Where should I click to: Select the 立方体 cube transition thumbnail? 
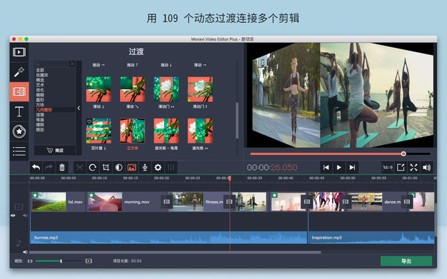(132, 131)
